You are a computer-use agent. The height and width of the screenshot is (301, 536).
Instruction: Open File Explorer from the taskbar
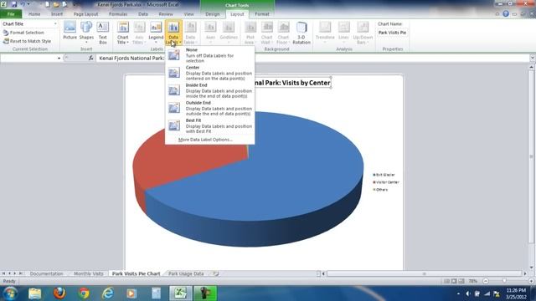click(x=34, y=293)
